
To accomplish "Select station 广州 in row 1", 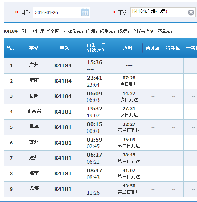I will coord(34,65).
